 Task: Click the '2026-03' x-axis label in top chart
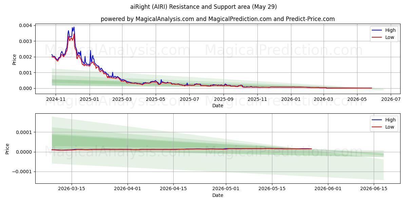[x=324, y=99]
